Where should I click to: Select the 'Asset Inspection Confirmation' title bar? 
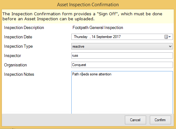coord(88,5)
